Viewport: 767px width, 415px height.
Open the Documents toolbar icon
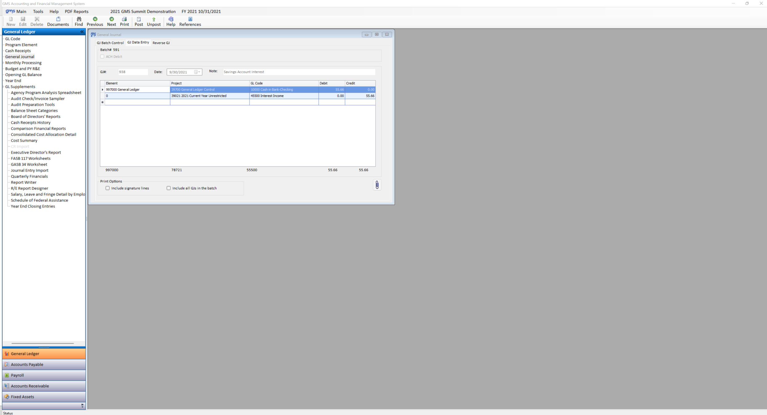[58, 21]
